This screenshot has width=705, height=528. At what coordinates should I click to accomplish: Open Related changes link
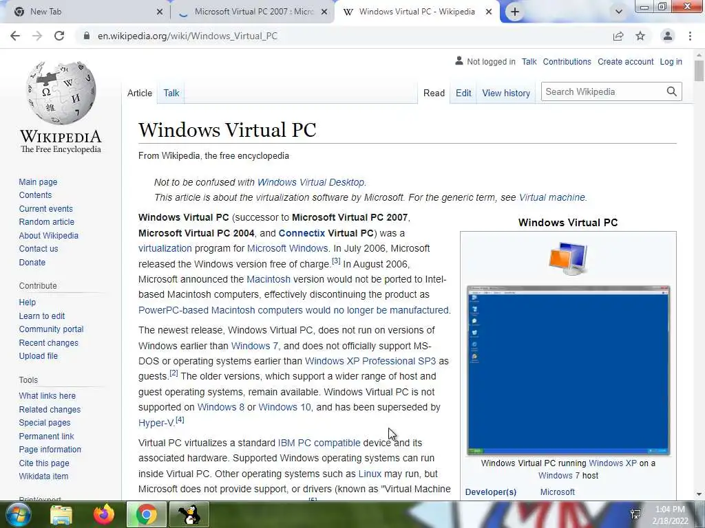coord(50,409)
